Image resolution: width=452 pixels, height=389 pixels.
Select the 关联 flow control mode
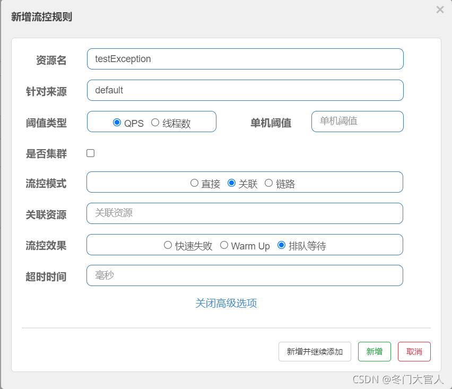pyautogui.click(x=232, y=182)
